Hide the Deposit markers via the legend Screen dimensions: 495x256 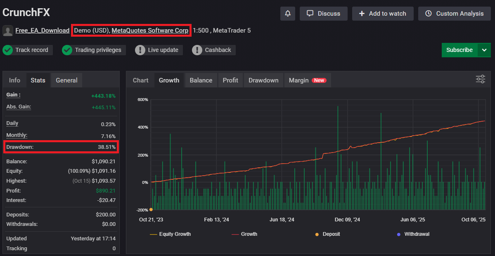coord(328,234)
